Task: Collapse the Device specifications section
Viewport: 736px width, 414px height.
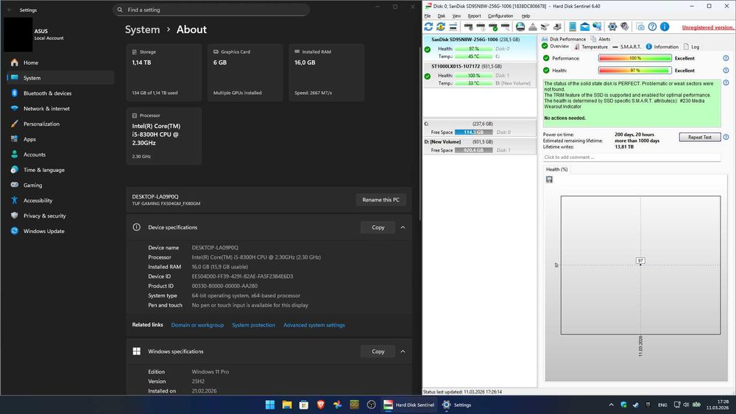Action: [x=403, y=227]
